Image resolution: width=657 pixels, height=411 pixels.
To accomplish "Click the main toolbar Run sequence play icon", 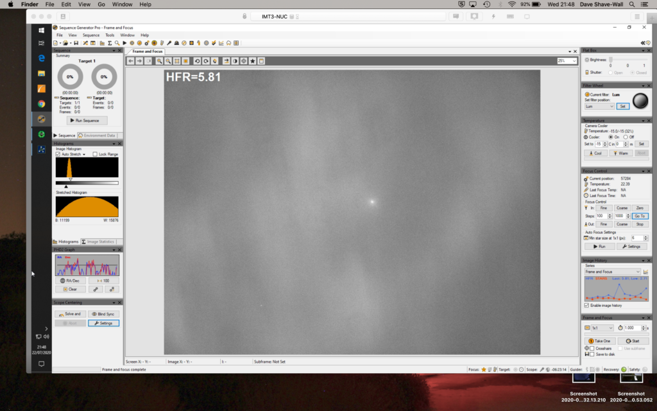I will [x=124, y=43].
